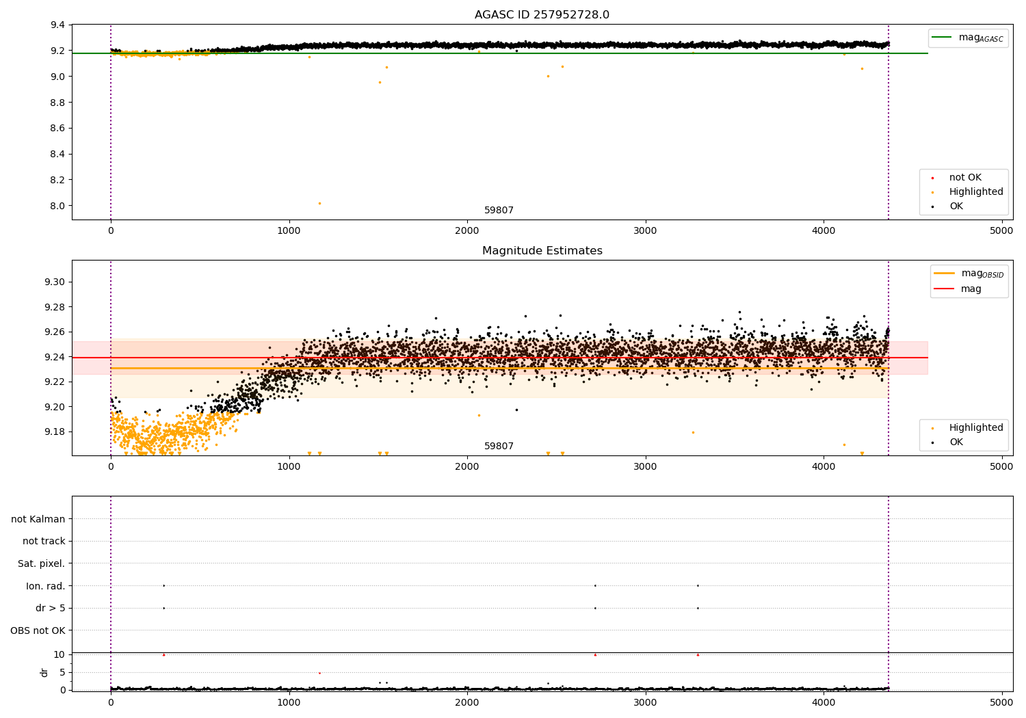The height and width of the screenshot is (718, 1026).
Task: Click the 4000 x-axis tick under the bottom plot
Action: click(824, 702)
